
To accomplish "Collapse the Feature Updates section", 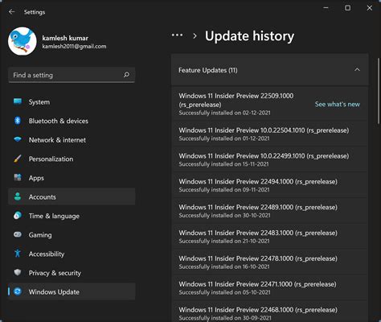I will (357, 70).
